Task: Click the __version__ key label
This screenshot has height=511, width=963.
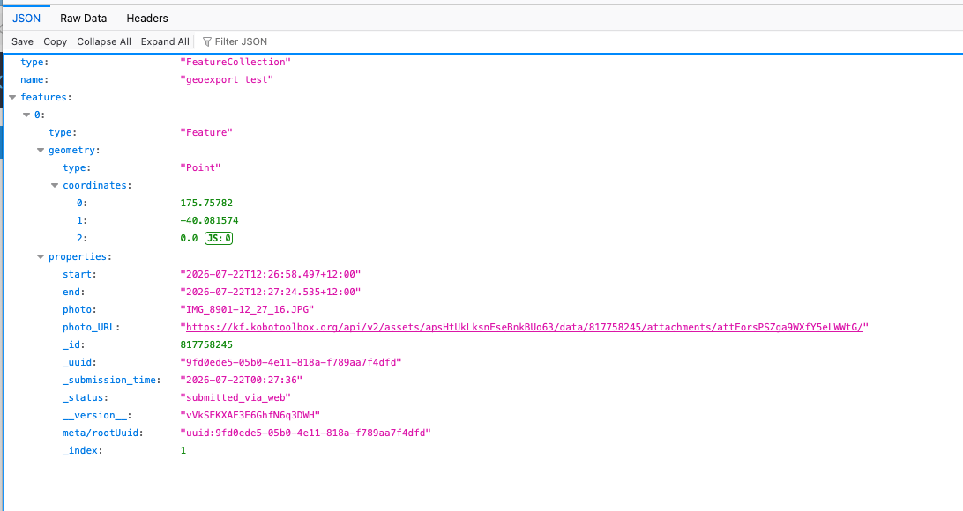Action: [x=94, y=415]
